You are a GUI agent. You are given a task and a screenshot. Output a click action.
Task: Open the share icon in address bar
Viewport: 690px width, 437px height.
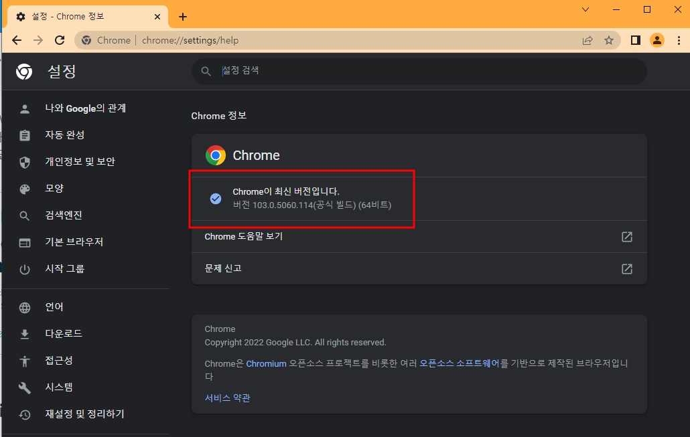[588, 40]
